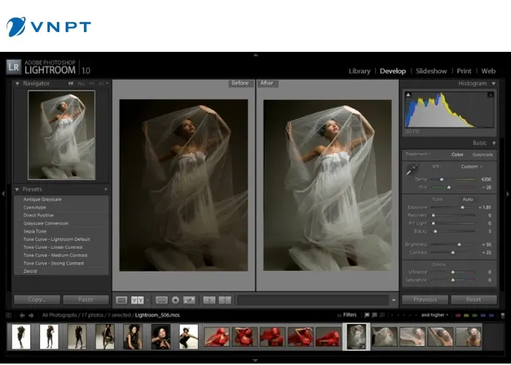Screen dimensions: 511x365
Task: Filter by yellow color label
Action: pos(466,315)
